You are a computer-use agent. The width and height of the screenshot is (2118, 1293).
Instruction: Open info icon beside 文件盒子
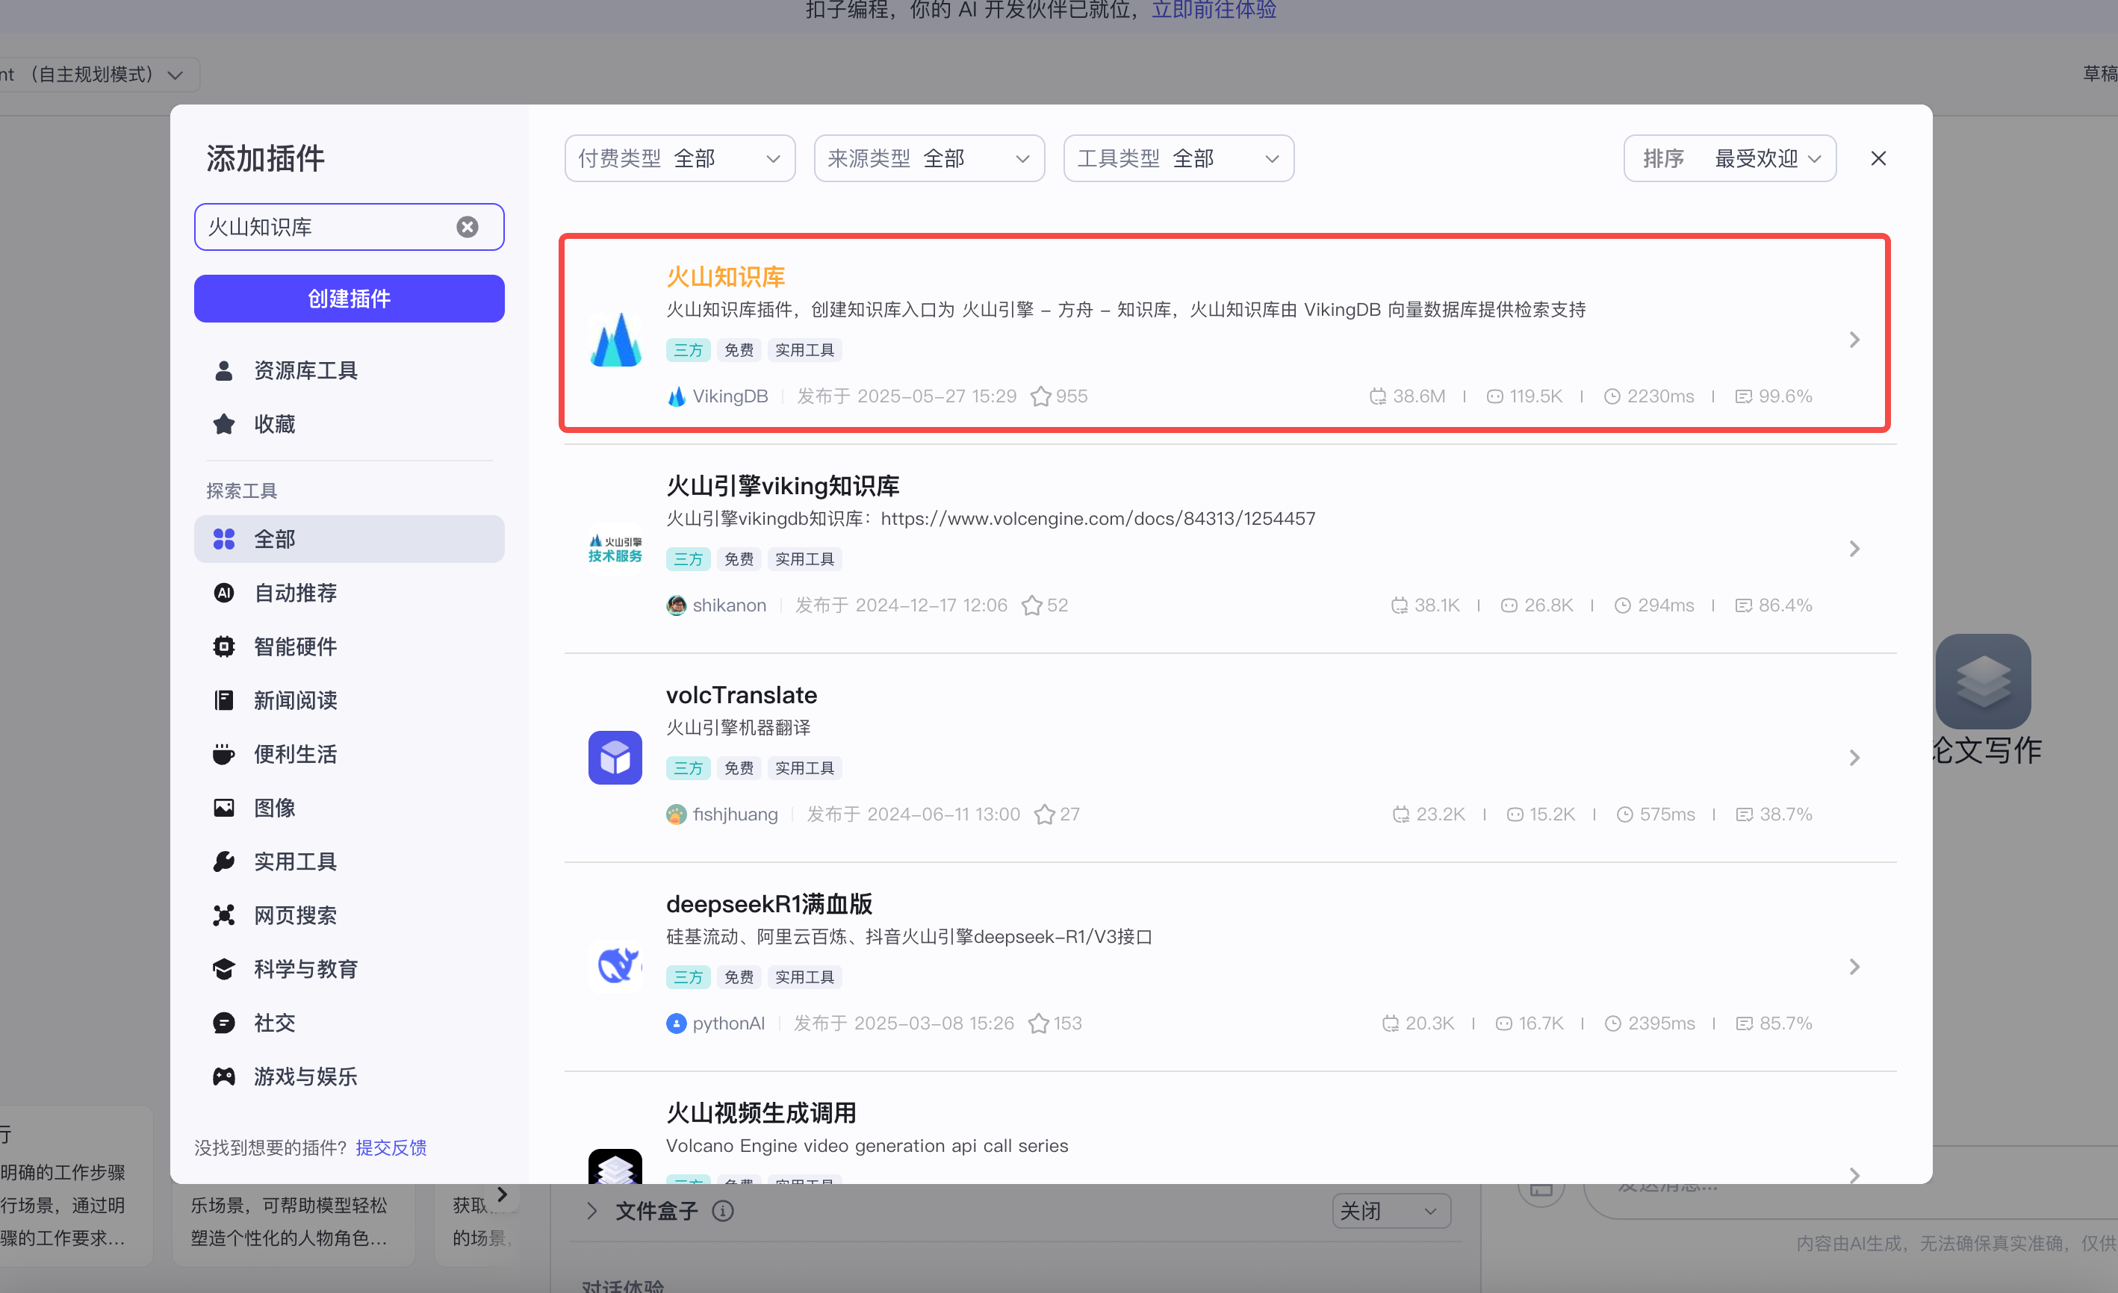723,1211
